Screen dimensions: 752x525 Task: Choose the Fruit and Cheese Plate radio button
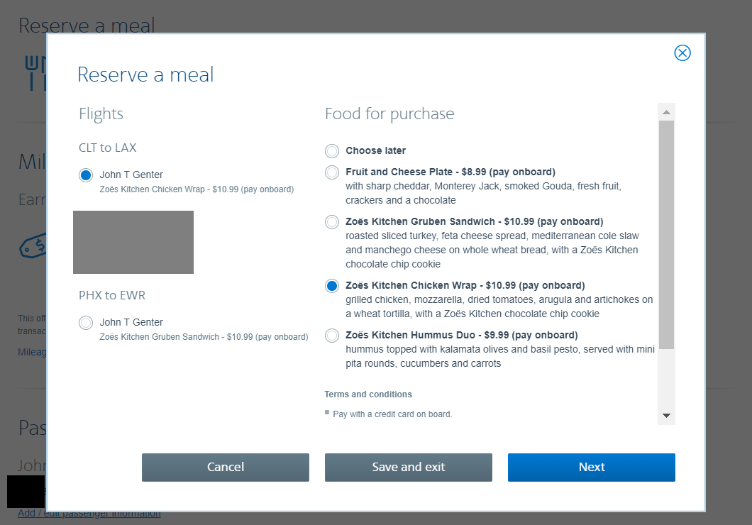coord(332,172)
